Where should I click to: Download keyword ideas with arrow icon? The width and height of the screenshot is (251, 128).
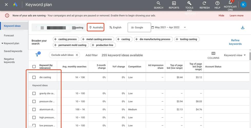click(x=243, y=27)
